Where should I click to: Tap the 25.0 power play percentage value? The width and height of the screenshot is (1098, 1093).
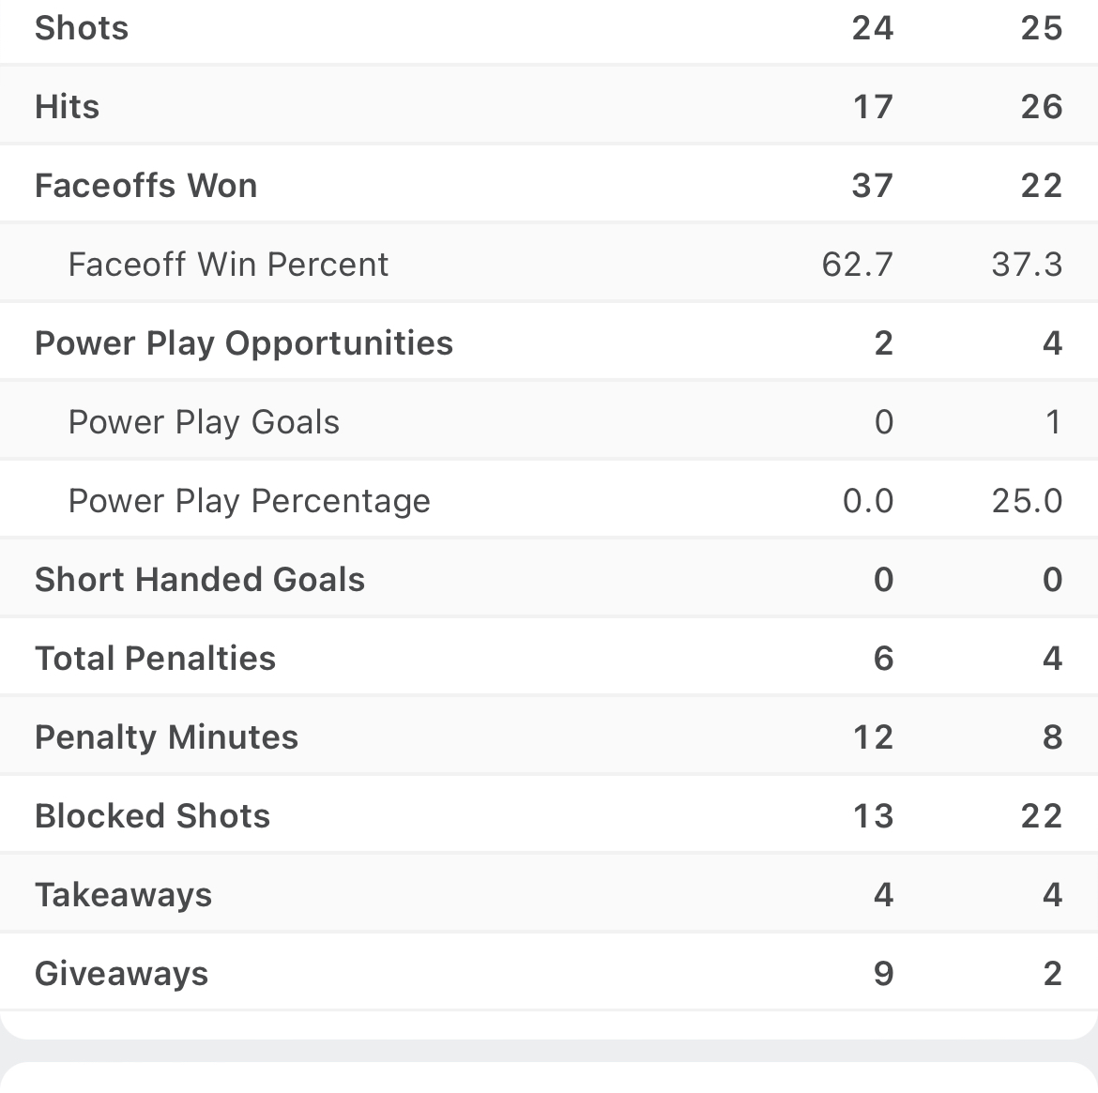(1027, 501)
